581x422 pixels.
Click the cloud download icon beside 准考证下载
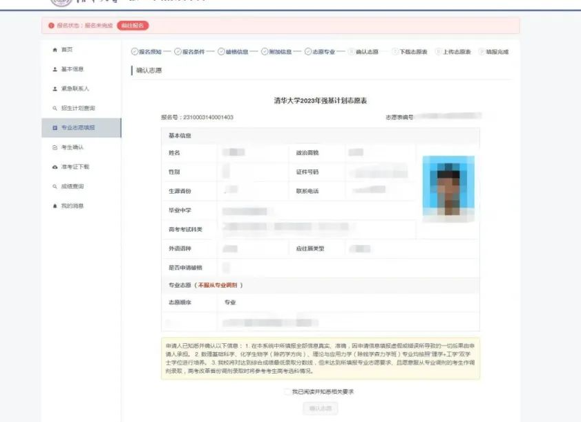pos(55,167)
